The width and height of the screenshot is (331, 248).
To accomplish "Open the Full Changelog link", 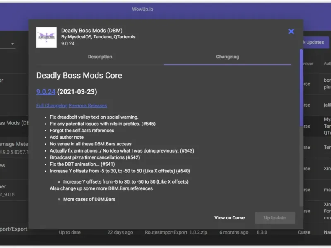I will click(52, 105).
